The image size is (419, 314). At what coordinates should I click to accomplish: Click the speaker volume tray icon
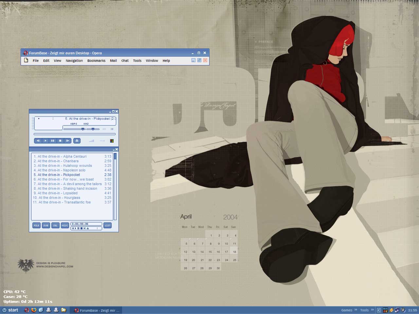click(x=403, y=310)
